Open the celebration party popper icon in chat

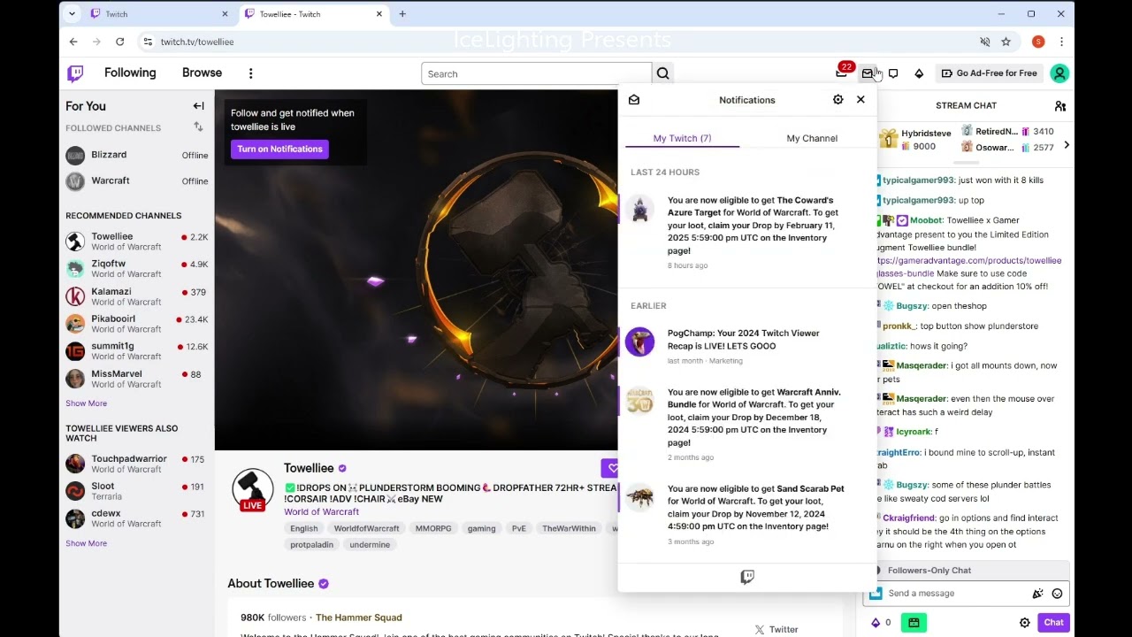1037,594
